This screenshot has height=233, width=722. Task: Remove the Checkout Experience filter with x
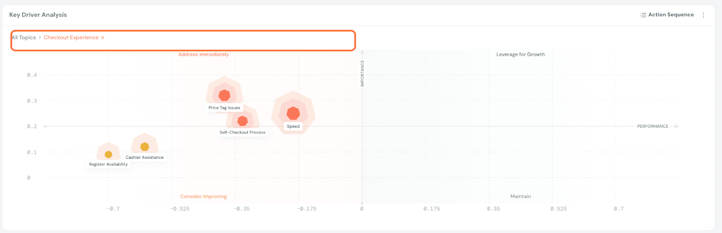[103, 38]
